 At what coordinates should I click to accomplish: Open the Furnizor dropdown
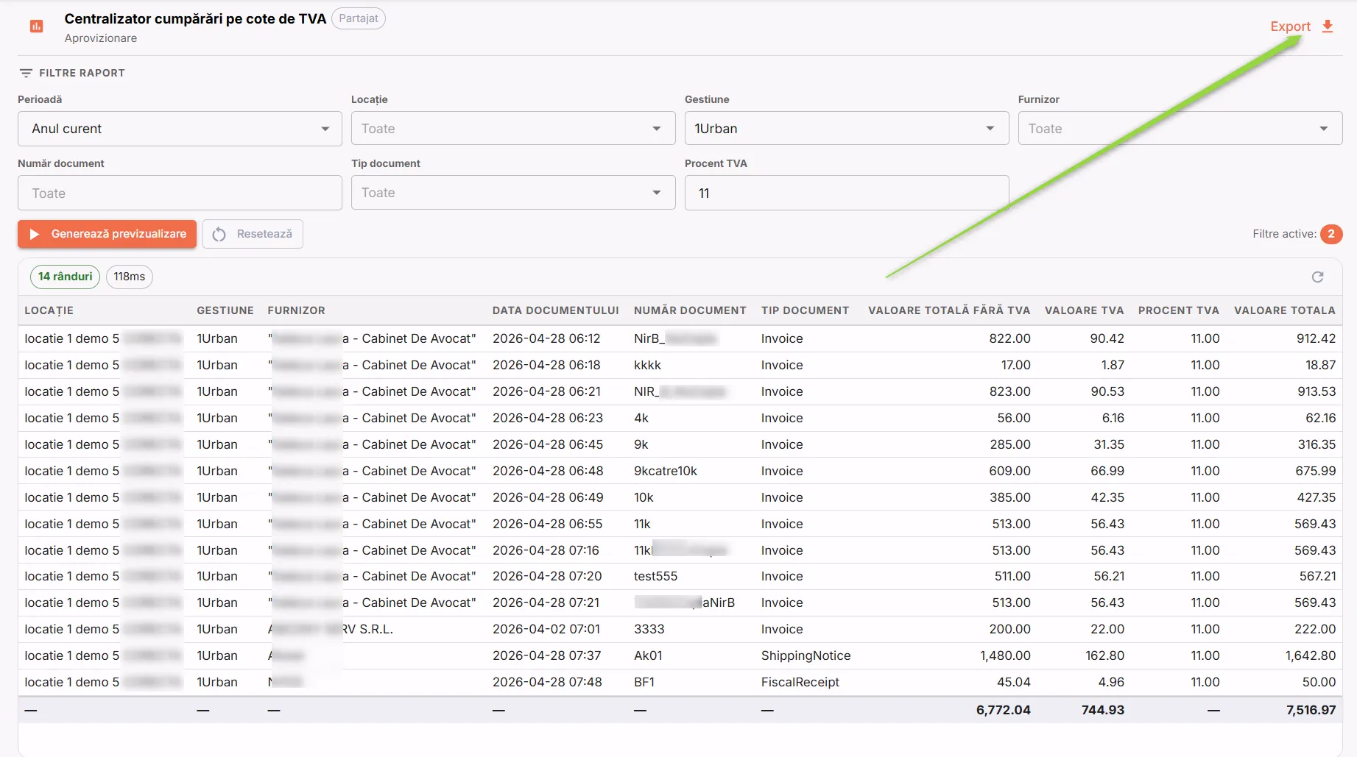(1180, 129)
